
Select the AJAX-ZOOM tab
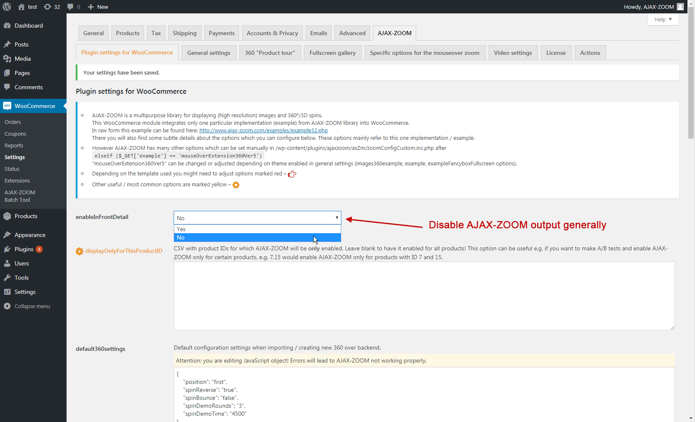pyautogui.click(x=394, y=33)
